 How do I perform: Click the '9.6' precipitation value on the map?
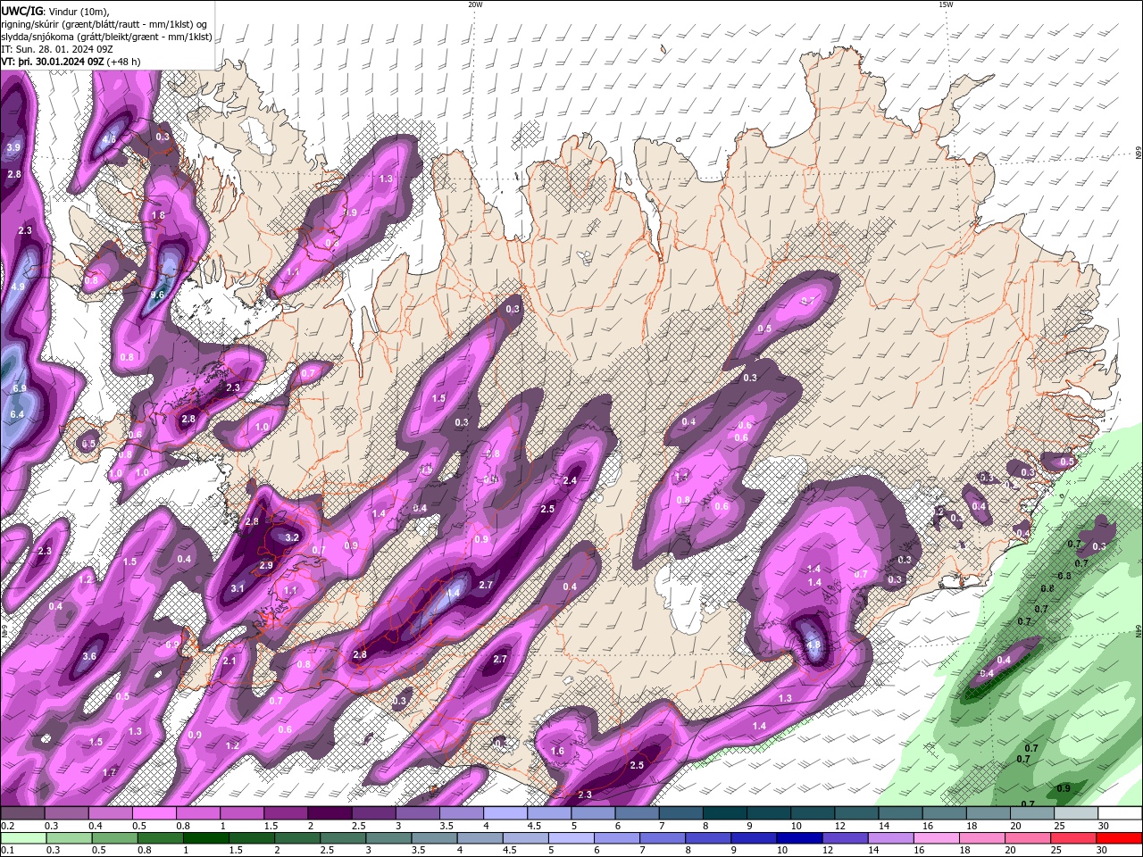[157, 295]
